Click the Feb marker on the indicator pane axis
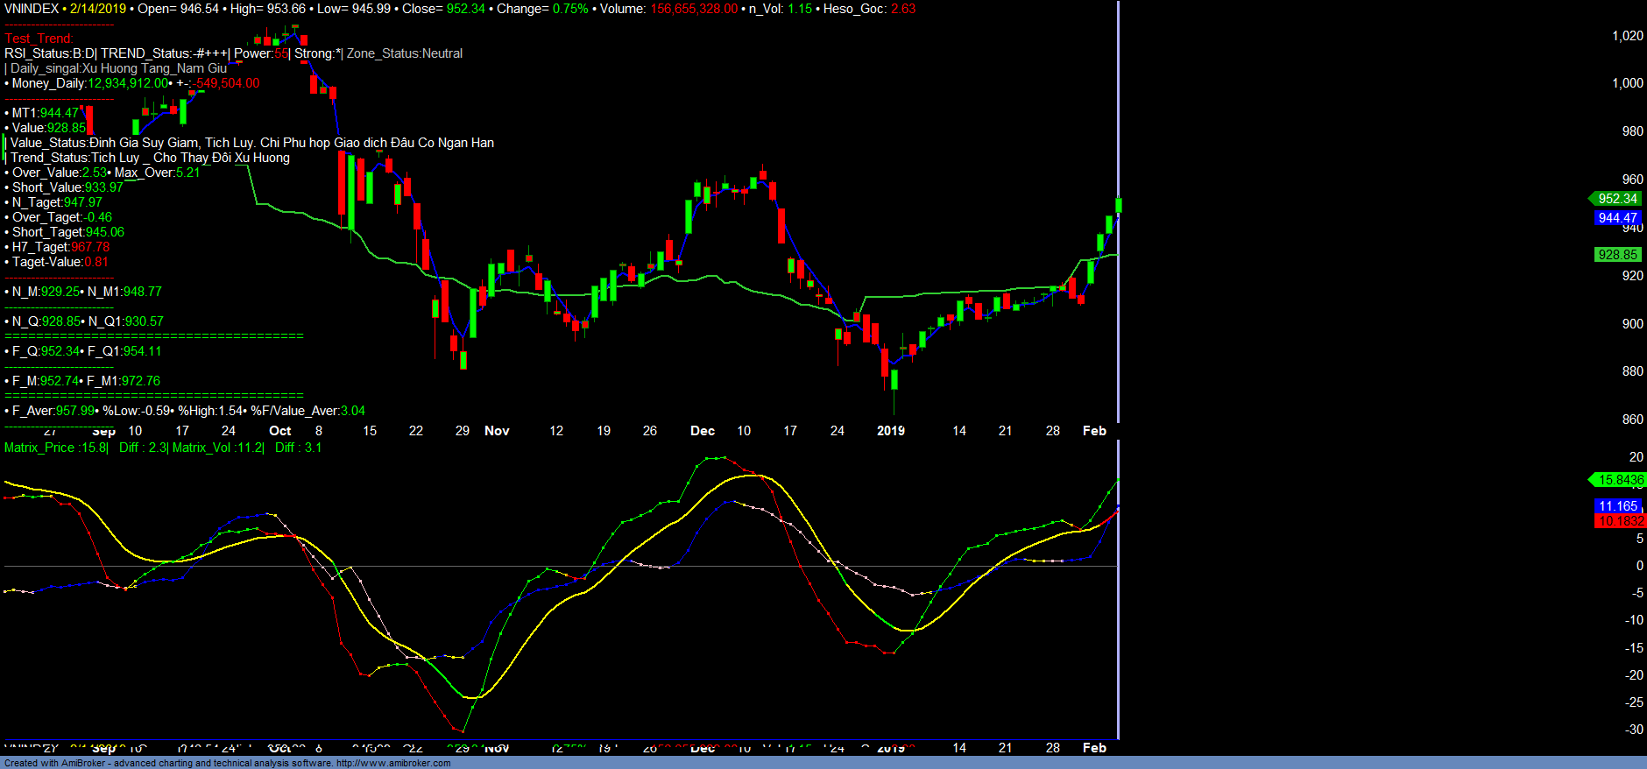This screenshot has height=769, width=1647. tap(1094, 748)
